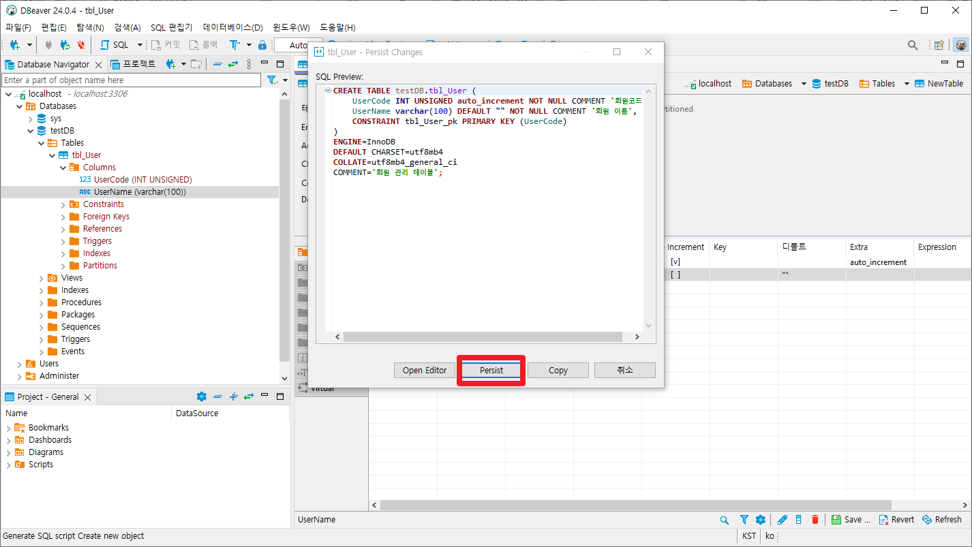Click the 커밋 (commit) toolbar button
972x547 pixels.
pyautogui.click(x=166, y=45)
